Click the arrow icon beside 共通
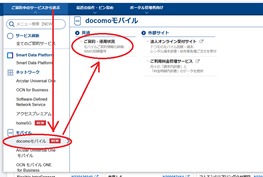 coord(77,33)
